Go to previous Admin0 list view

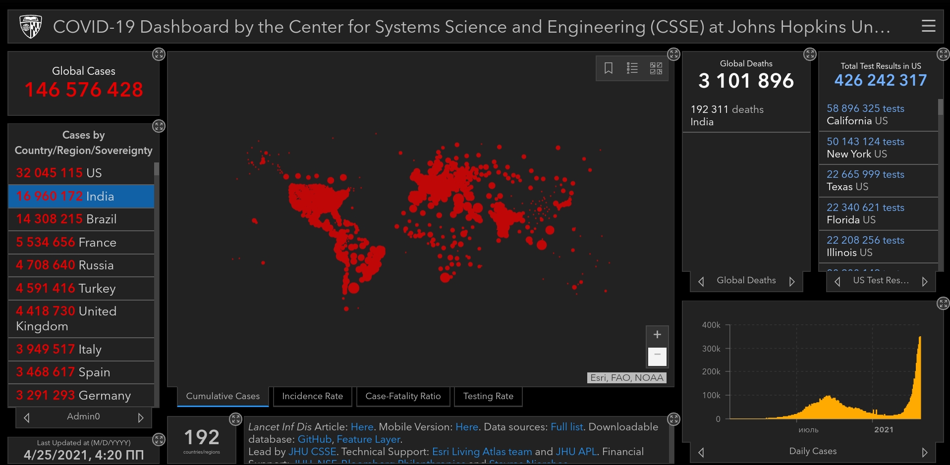tap(27, 417)
